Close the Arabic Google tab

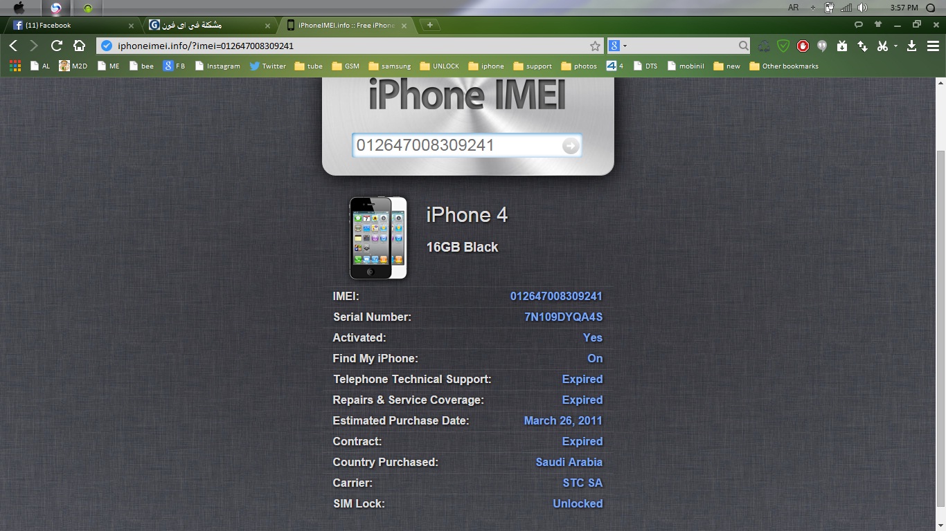pyautogui.click(x=268, y=26)
